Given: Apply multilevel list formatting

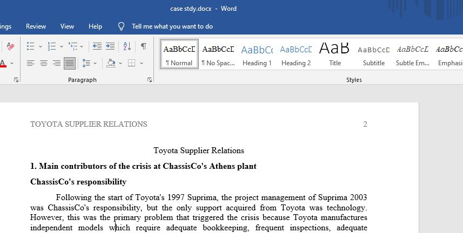Looking at the screenshot, I should click(72, 46).
